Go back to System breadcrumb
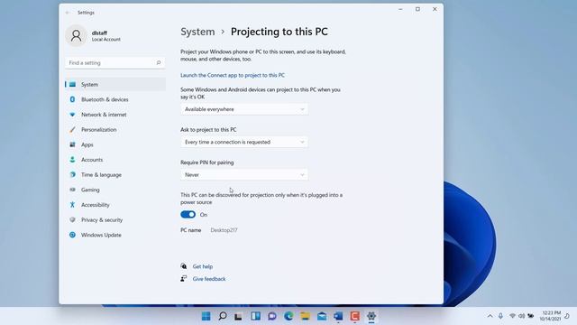577x325 pixels. (197, 32)
